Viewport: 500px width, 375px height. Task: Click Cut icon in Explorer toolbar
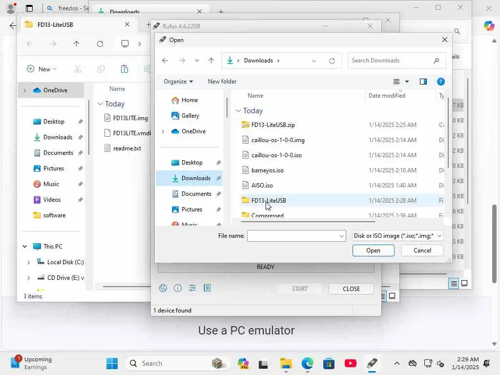pos(78,69)
